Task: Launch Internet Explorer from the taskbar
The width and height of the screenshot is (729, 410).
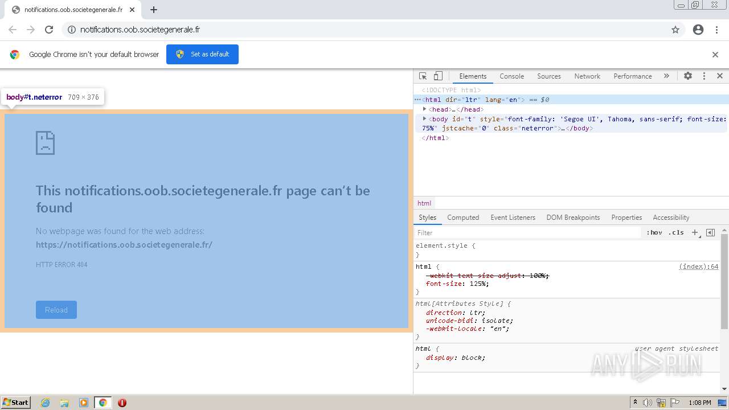Action: 45,403
